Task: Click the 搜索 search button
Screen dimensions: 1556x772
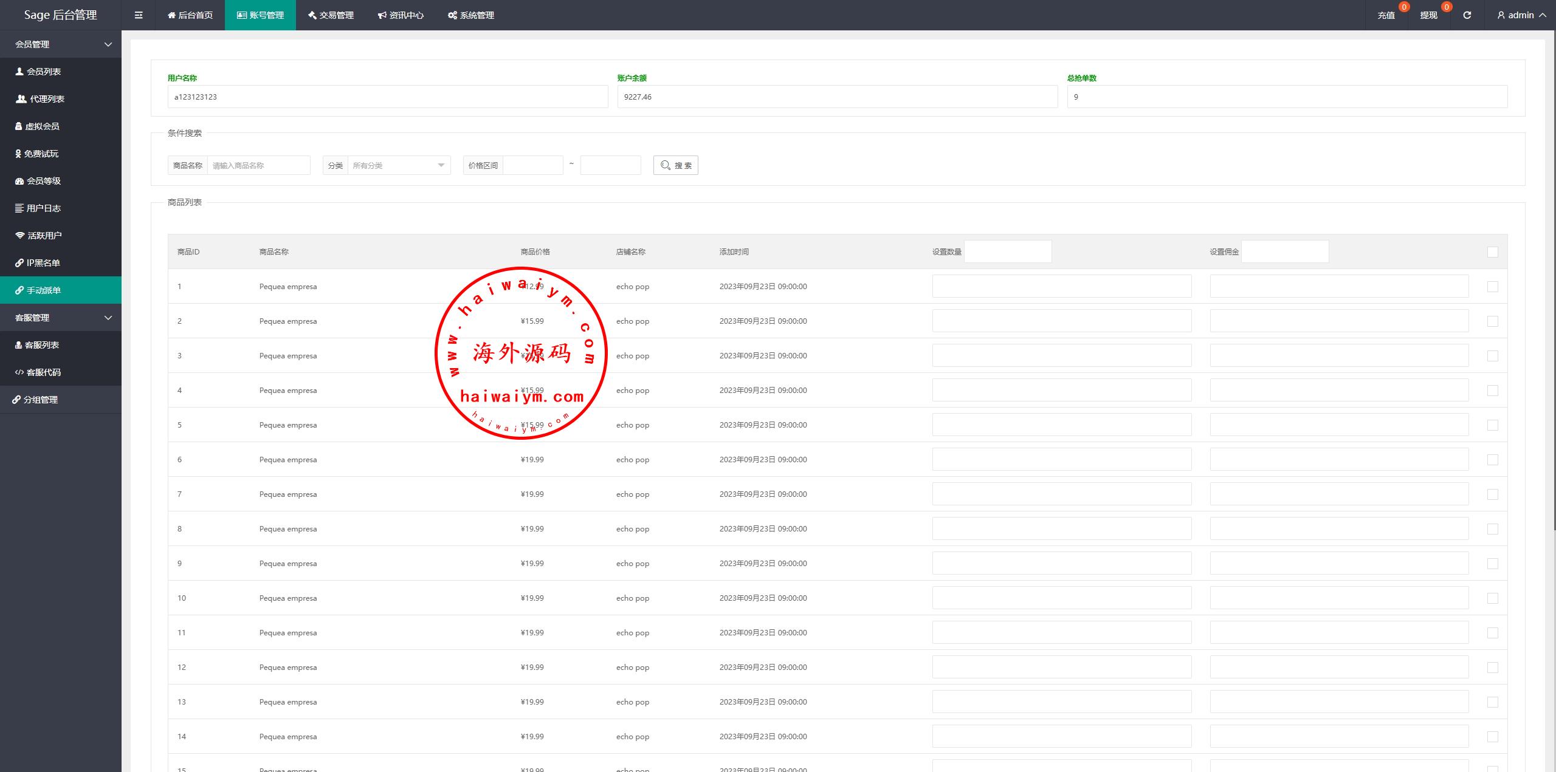Action: (x=675, y=165)
